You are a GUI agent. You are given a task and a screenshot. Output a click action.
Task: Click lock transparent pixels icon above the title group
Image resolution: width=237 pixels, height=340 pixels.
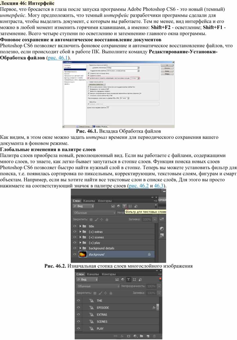91,219
